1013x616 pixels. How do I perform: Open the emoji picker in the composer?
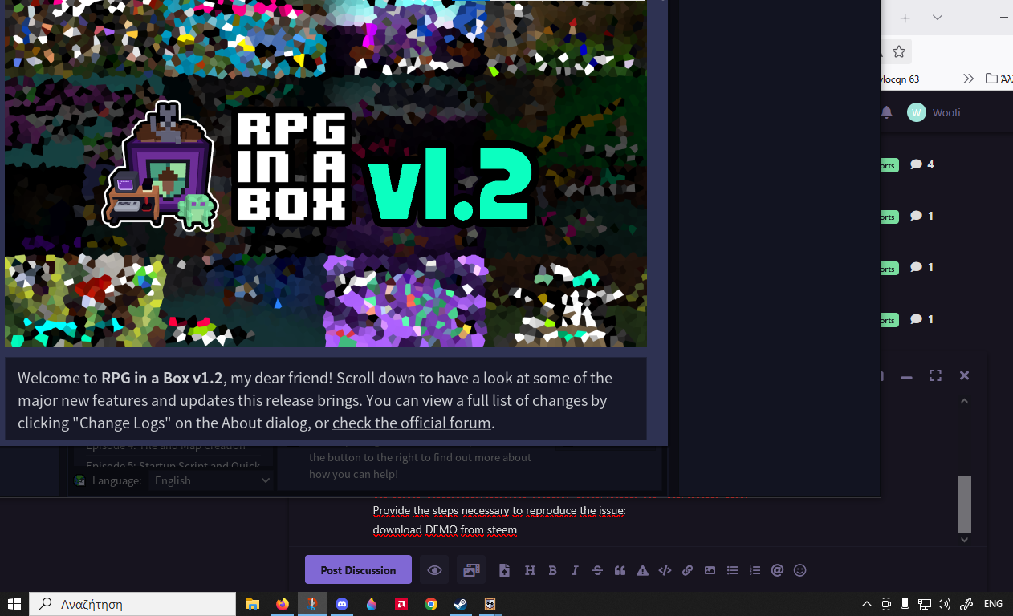(x=799, y=570)
